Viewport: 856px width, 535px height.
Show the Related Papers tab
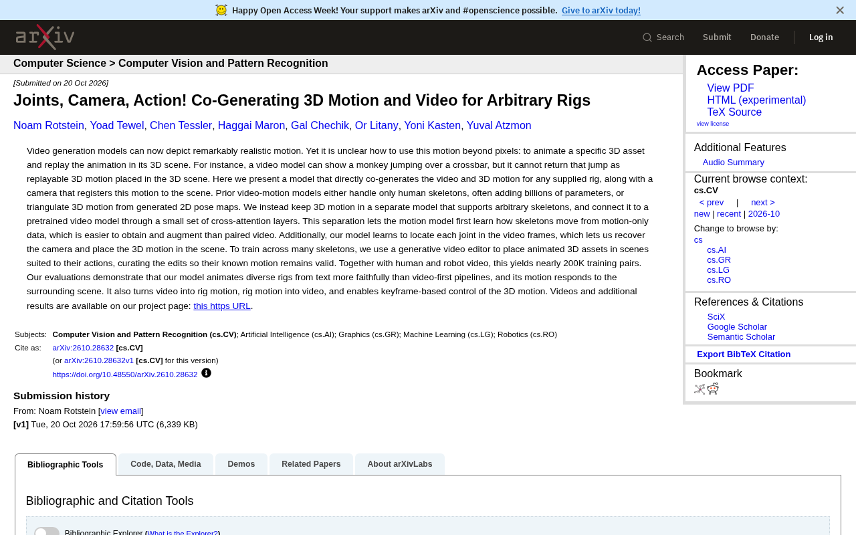point(311,464)
